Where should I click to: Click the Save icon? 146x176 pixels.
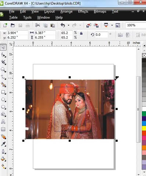point(20,25)
